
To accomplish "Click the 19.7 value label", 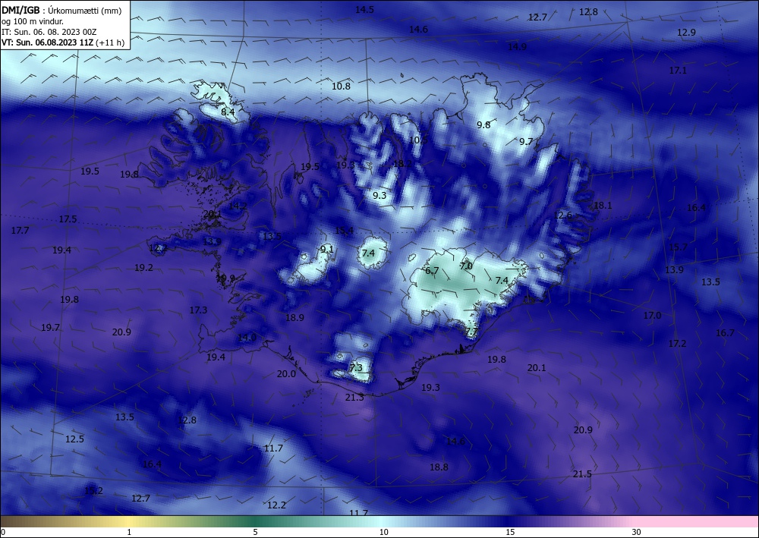I will pyautogui.click(x=50, y=328).
